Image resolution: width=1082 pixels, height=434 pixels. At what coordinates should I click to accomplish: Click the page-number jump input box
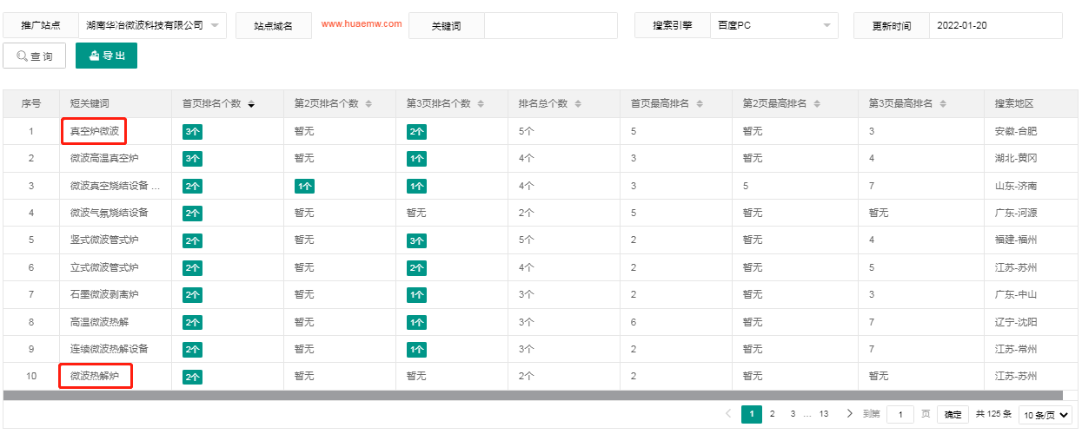[x=899, y=415]
